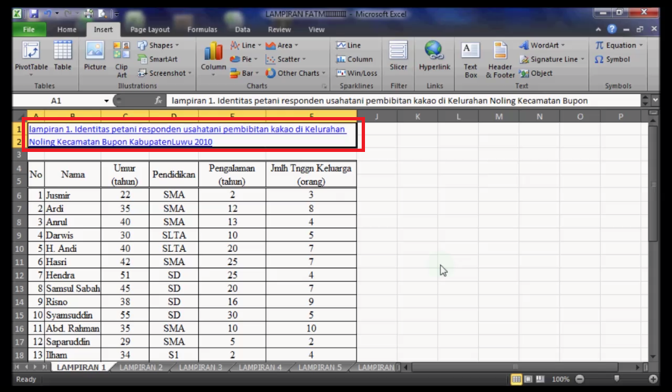Viewport: 672px width, 392px height.
Task: Open Charts dialog launcher
Action: [x=324, y=86]
